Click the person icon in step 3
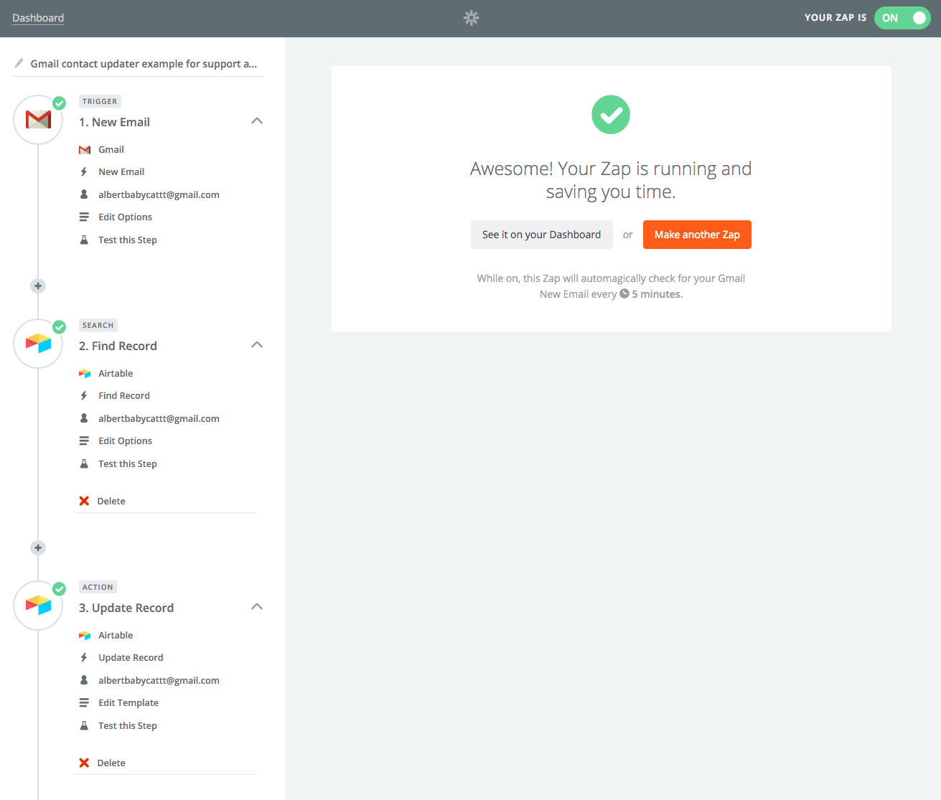The image size is (941, 800). [x=84, y=680]
